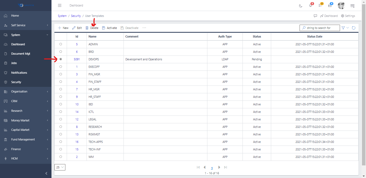Screen dimensions: 366x178
Task: Open the page size 25 dropdown
Action: coord(60,167)
